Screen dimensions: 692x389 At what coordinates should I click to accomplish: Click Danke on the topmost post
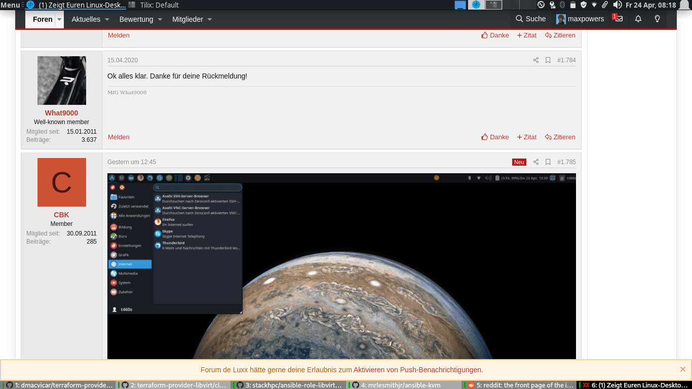495,35
